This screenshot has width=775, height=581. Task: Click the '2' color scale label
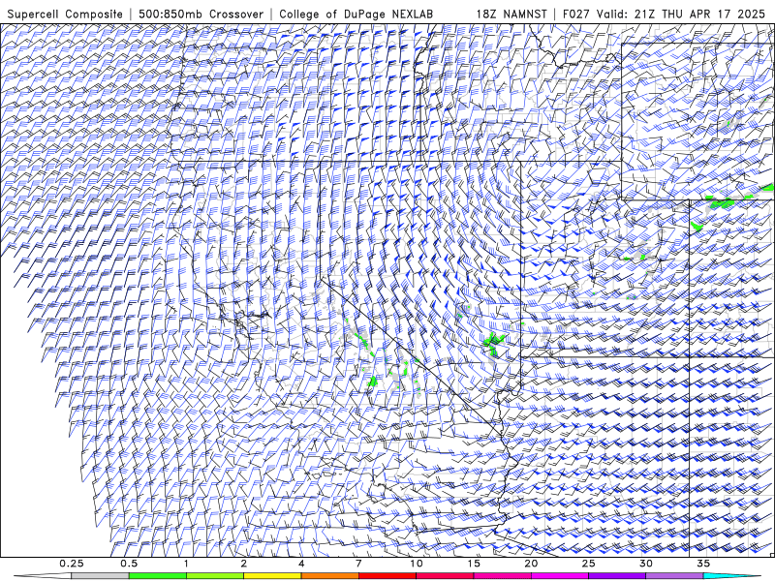coord(244,564)
